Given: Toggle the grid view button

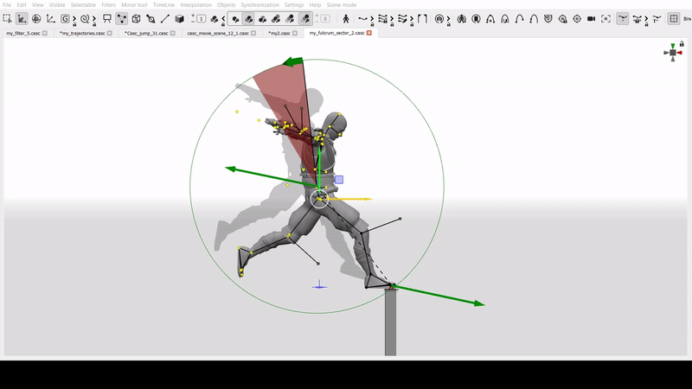Looking at the screenshot, I should coord(674,18).
